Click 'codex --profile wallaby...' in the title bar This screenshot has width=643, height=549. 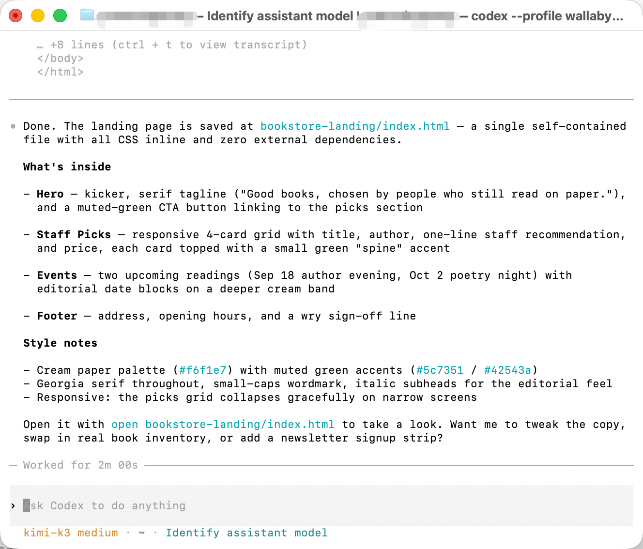547,16
